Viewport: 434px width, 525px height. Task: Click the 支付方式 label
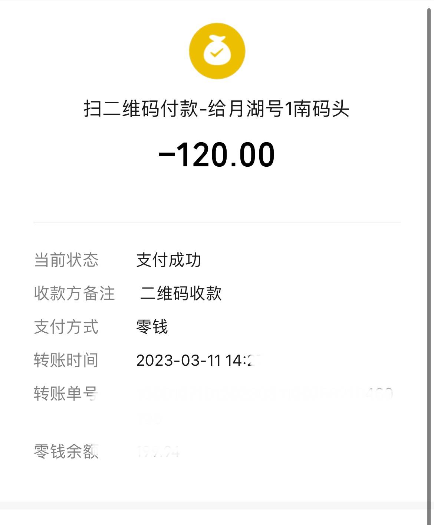coord(66,327)
